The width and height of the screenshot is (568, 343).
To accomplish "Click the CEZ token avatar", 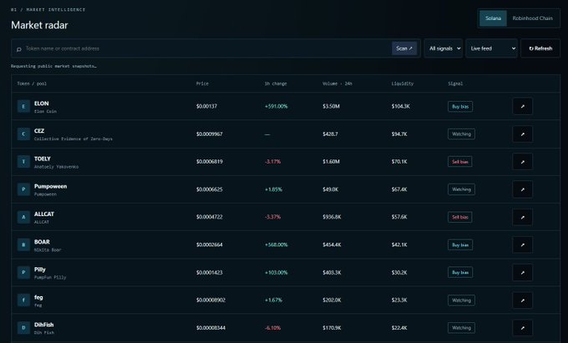I will (x=23, y=134).
